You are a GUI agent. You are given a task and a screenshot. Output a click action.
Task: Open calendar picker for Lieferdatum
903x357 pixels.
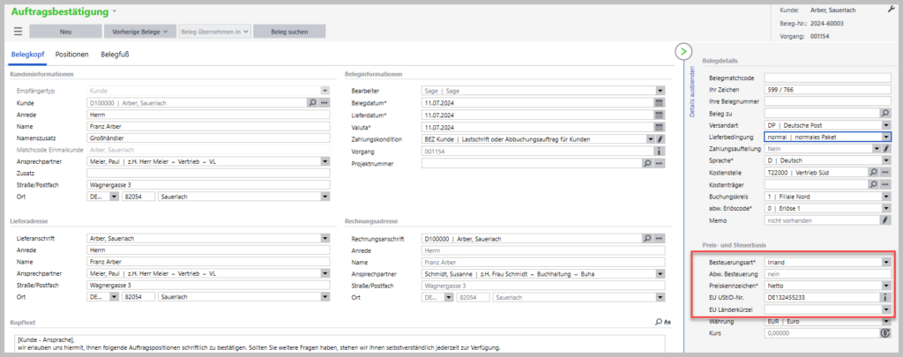tap(659, 115)
